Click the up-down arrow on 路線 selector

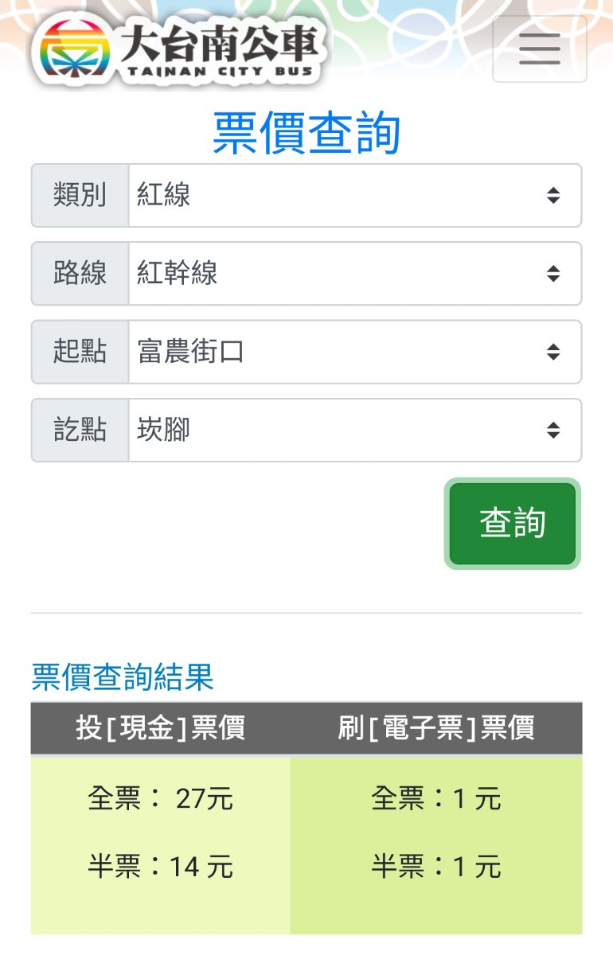pyautogui.click(x=553, y=274)
